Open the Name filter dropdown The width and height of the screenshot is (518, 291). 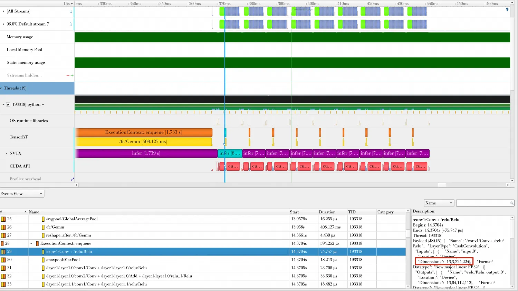(439, 203)
